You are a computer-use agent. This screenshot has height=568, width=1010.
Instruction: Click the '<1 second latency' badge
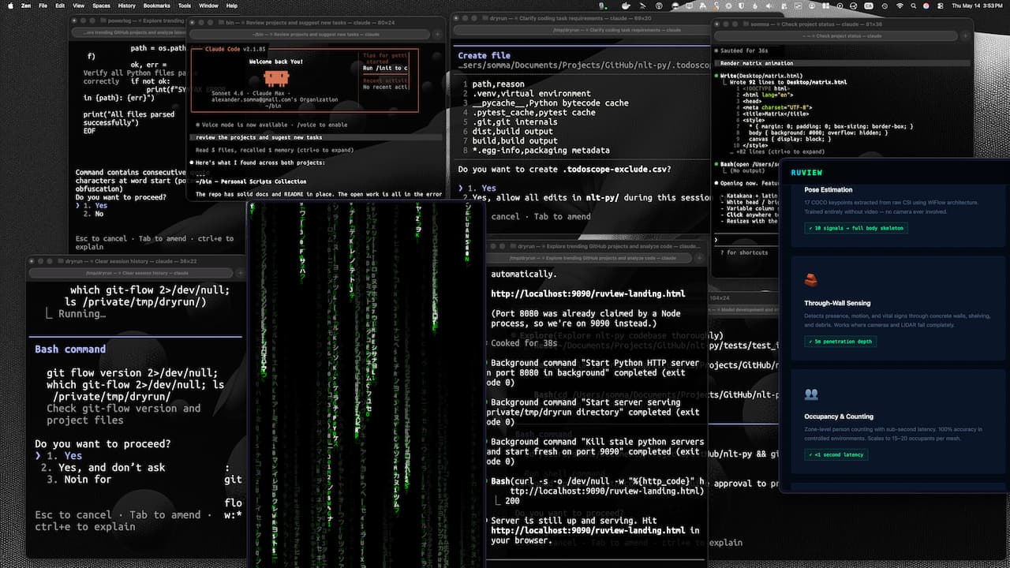pos(836,454)
